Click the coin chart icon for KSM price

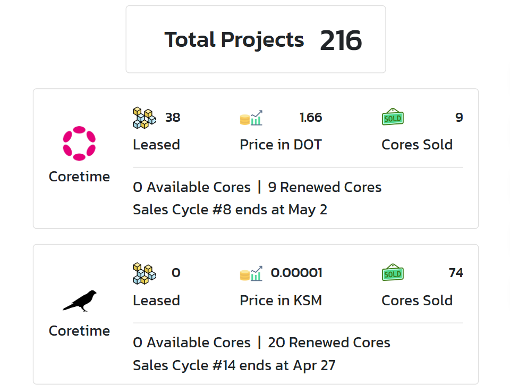pyautogui.click(x=251, y=273)
